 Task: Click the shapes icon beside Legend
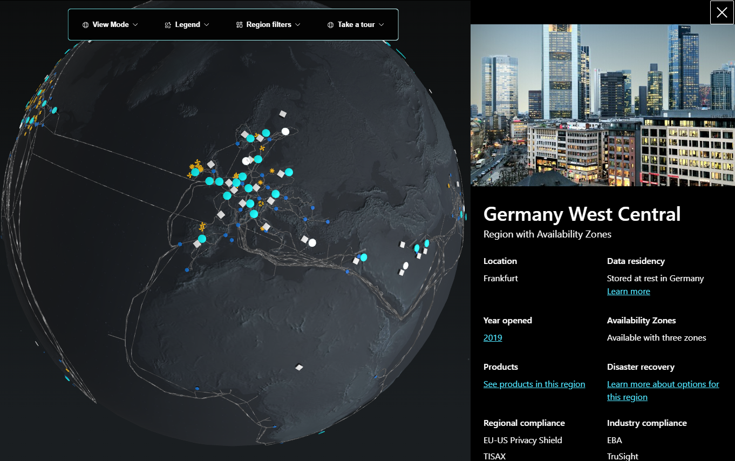tap(168, 25)
